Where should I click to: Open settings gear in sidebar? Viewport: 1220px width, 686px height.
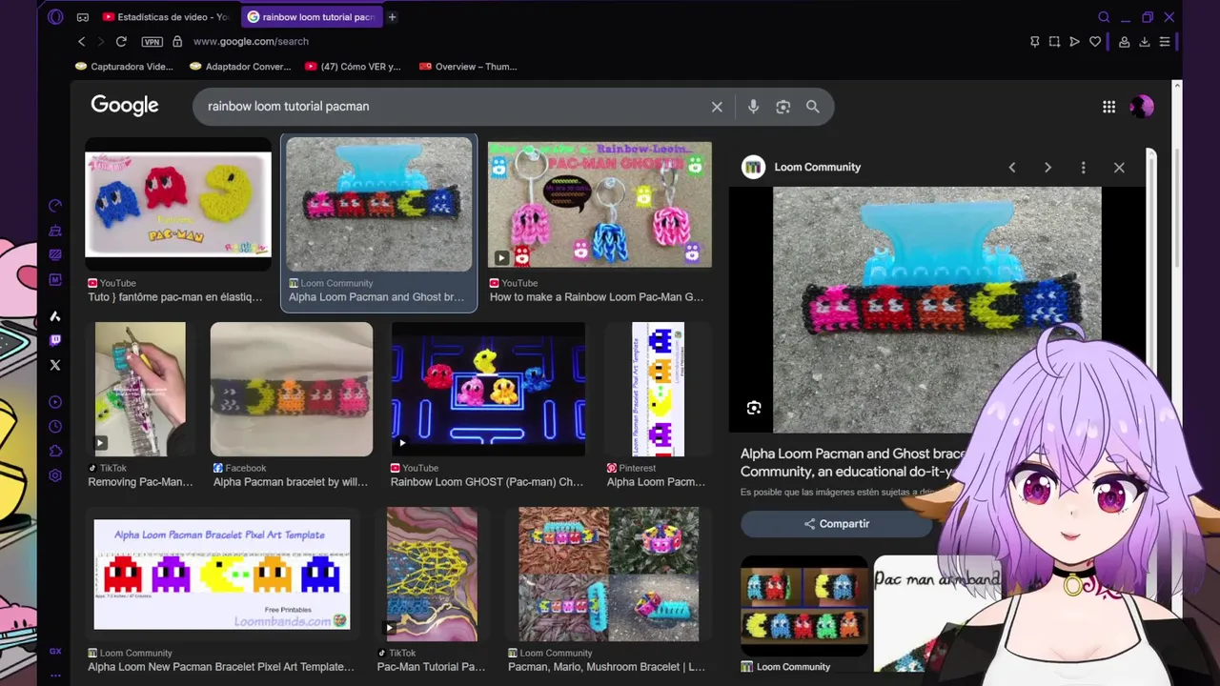click(x=55, y=475)
